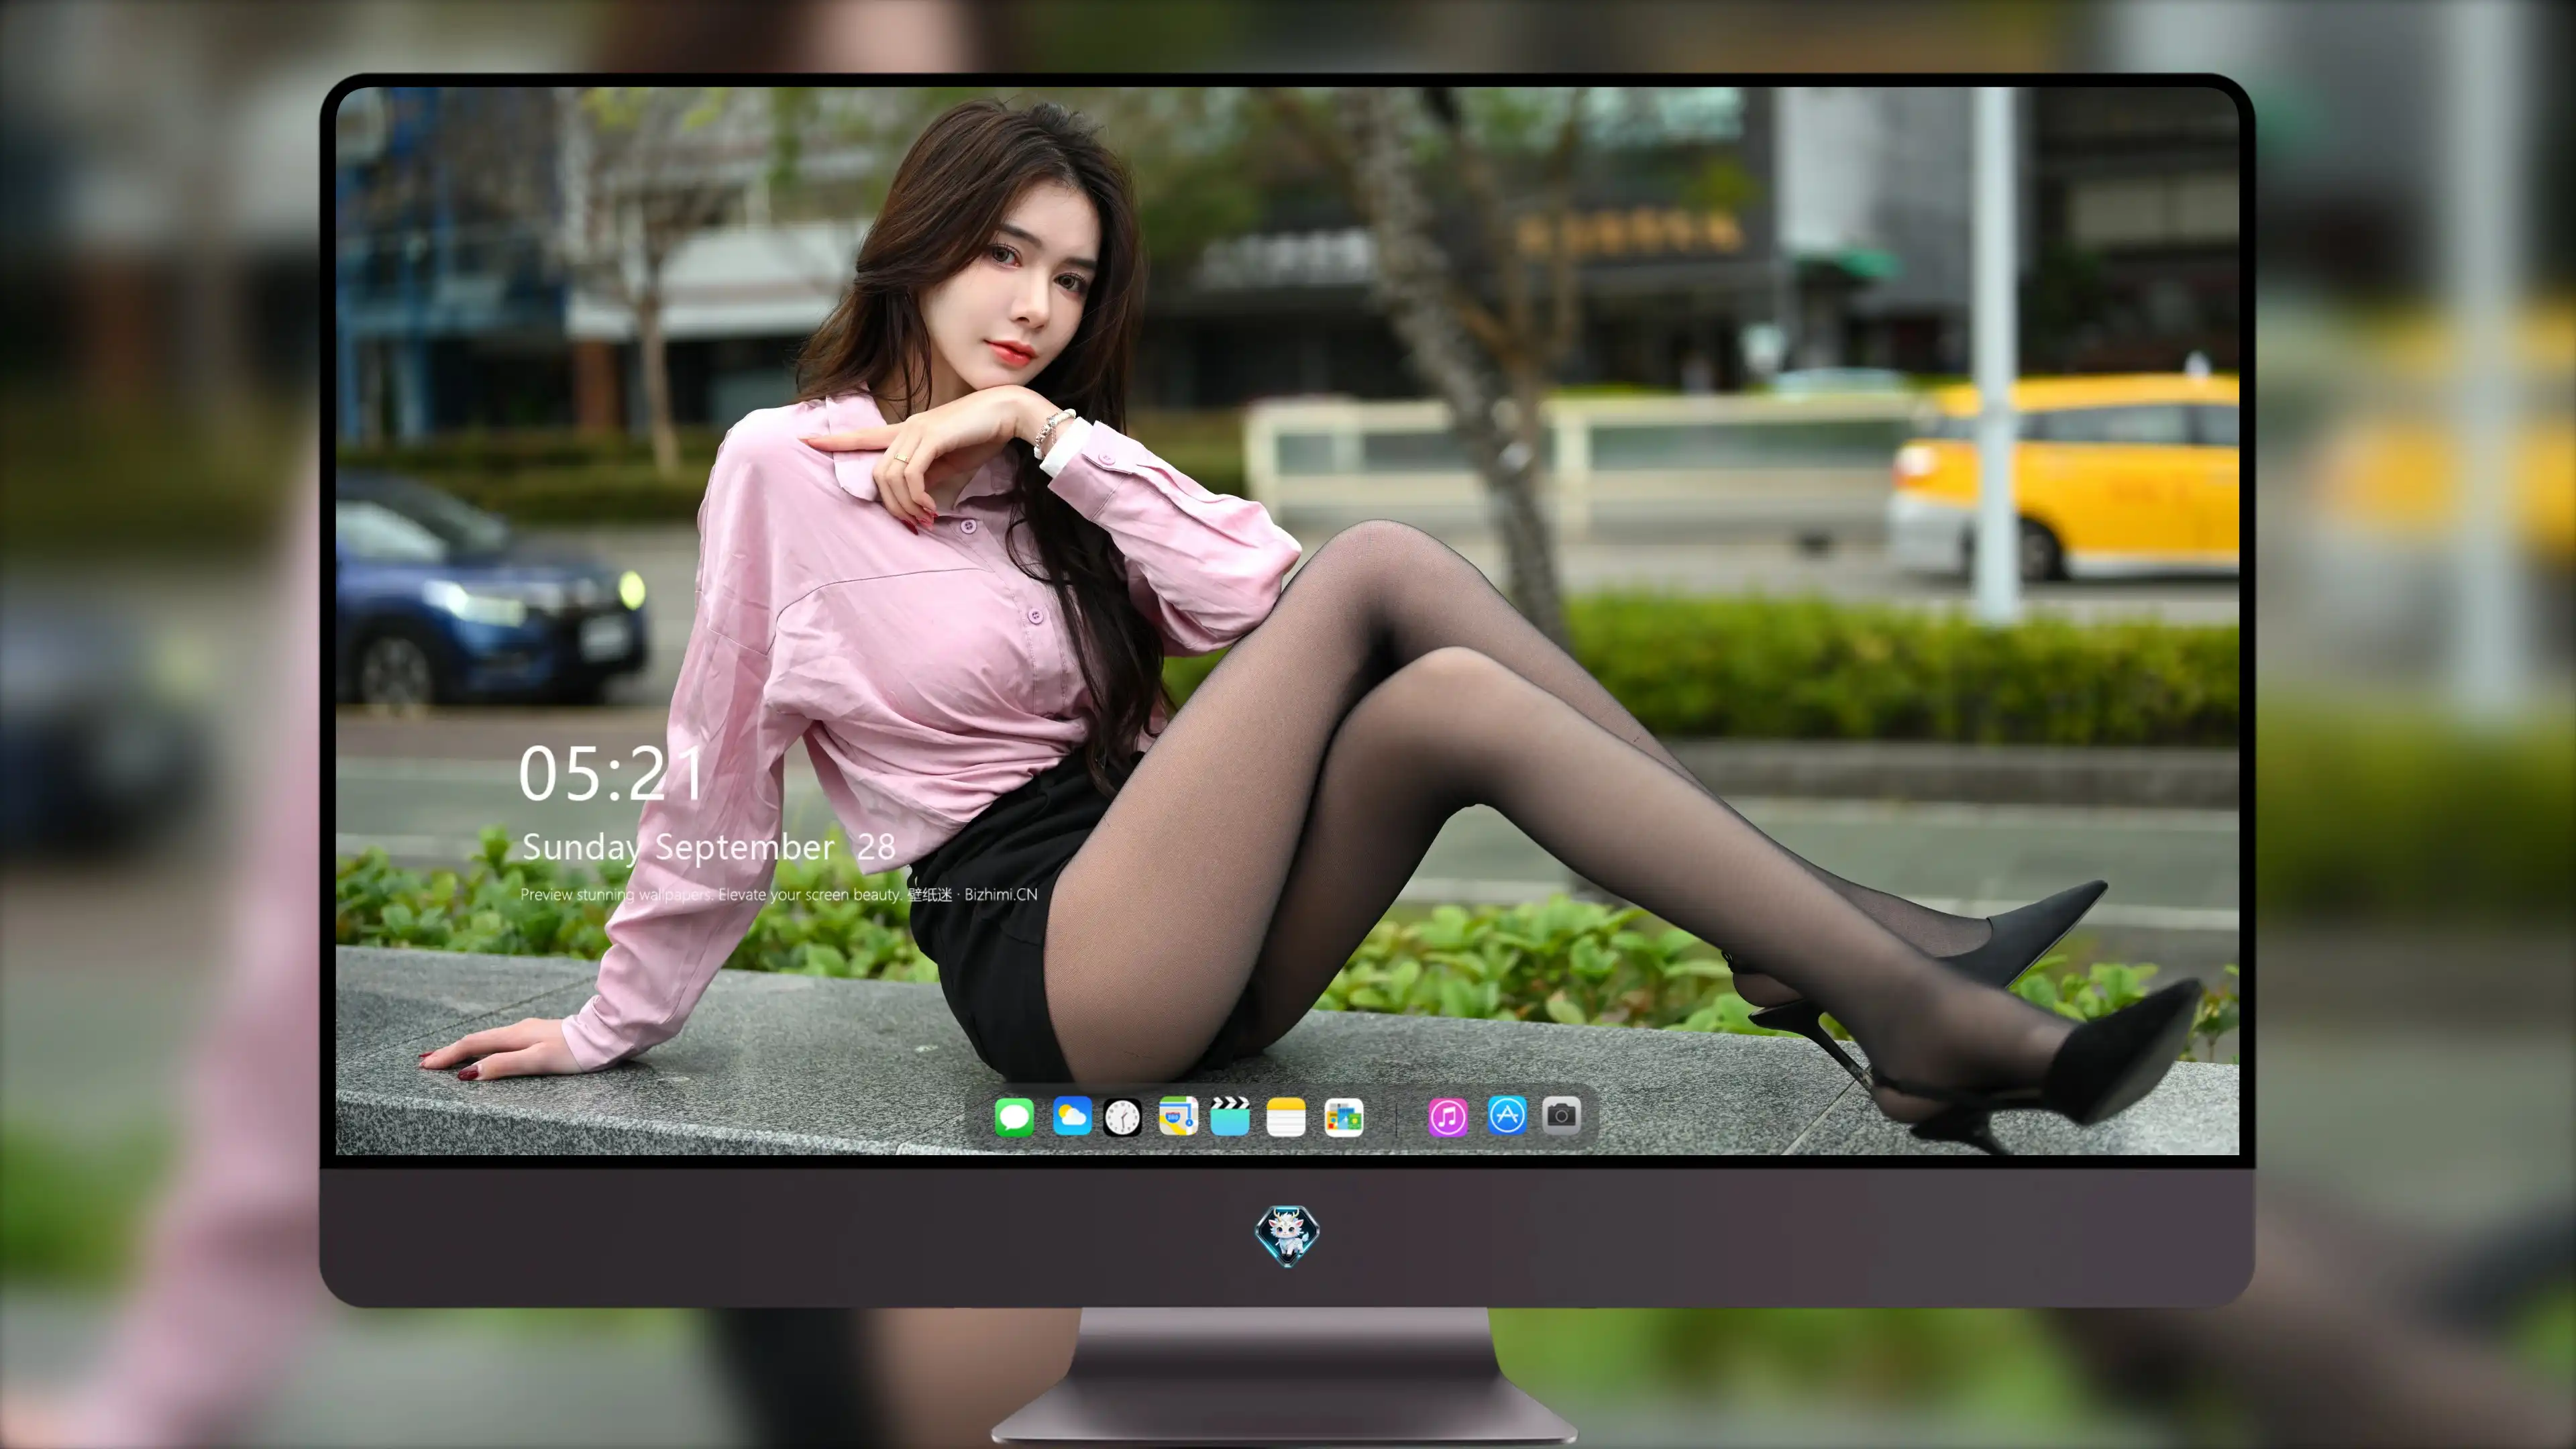Open the yellow Notes app
This screenshot has height=1449, width=2576.
click(x=1286, y=1117)
